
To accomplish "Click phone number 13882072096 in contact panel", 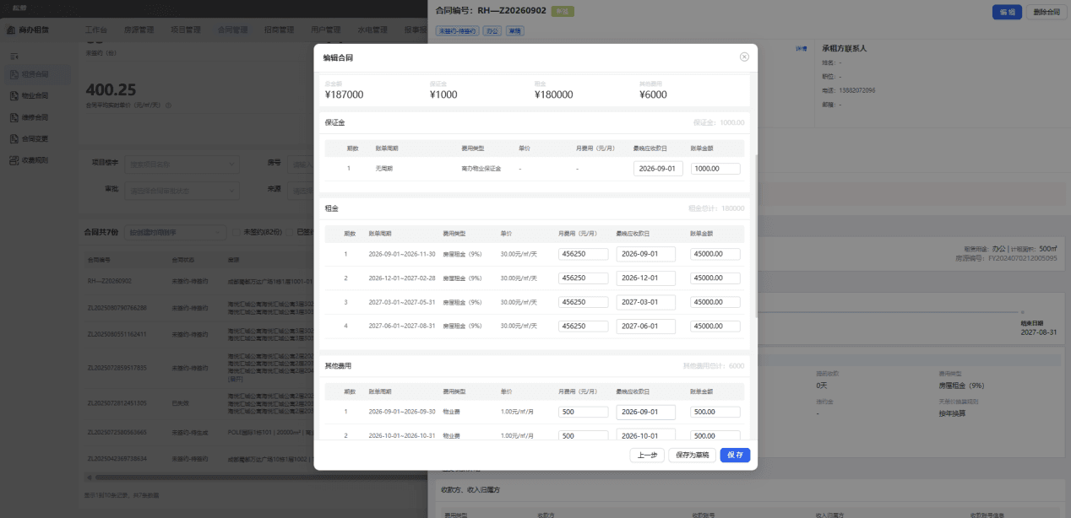I will pos(858,90).
